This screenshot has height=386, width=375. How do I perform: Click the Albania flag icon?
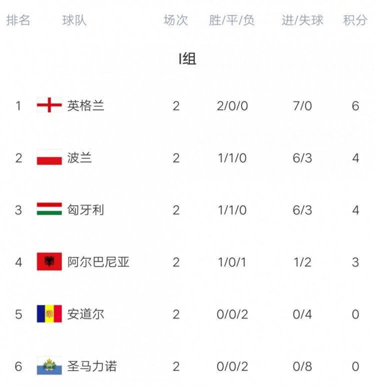[x=49, y=262]
